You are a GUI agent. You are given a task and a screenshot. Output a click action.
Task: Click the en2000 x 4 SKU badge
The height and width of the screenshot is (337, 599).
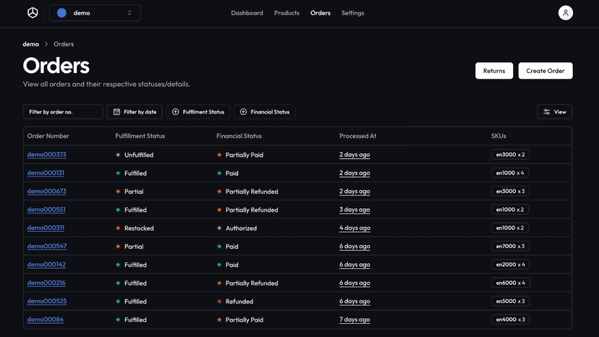point(510,265)
